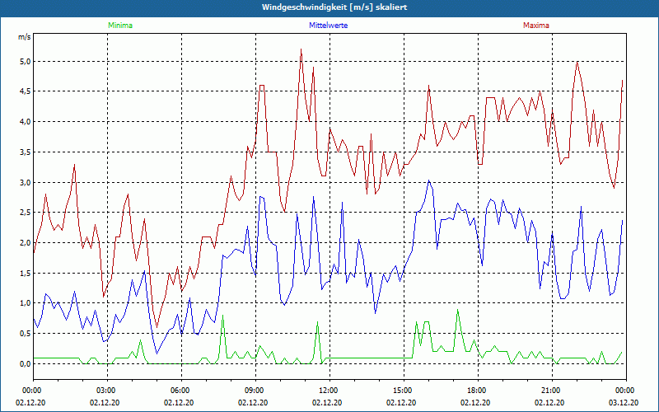Click the 4,5 y-axis value
This screenshot has width=659, height=412.
point(26,91)
